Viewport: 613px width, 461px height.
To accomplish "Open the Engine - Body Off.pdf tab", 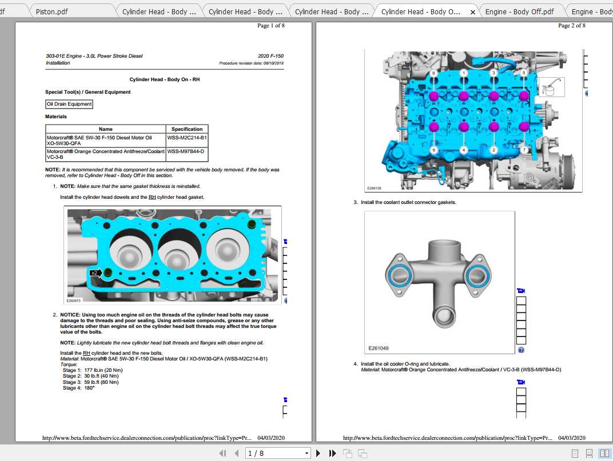I will [519, 12].
